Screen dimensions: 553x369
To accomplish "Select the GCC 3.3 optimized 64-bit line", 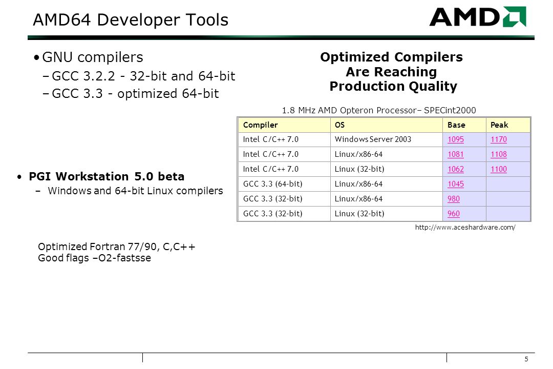I will pos(135,94).
